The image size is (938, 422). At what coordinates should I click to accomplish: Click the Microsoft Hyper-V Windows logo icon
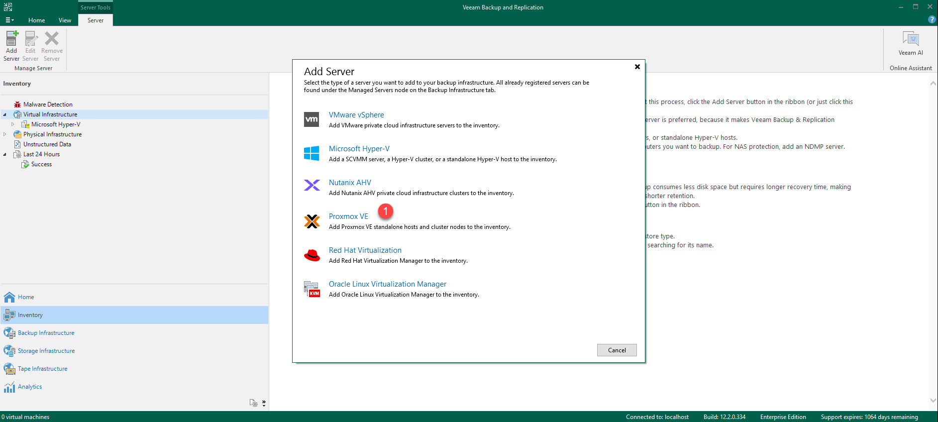click(x=312, y=153)
